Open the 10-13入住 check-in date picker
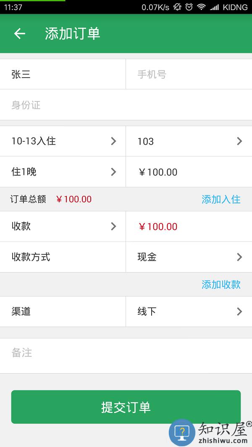Image resolution: width=252 pixels, height=447 pixels. pyautogui.click(x=63, y=141)
